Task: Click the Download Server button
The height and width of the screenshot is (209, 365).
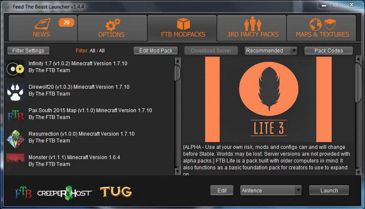Action: 211,51
